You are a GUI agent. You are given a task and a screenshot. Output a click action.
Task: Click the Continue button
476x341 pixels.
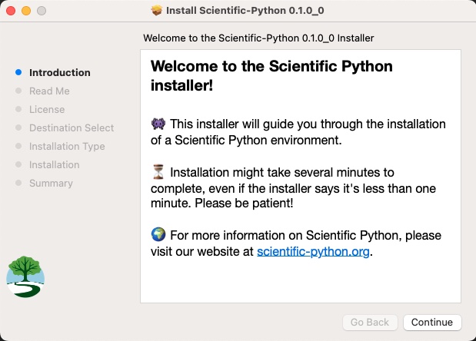432,322
